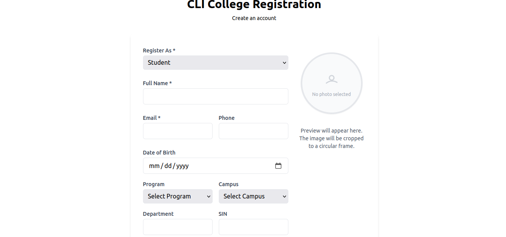Select the Phone number field
506x237 pixels.
click(x=253, y=131)
